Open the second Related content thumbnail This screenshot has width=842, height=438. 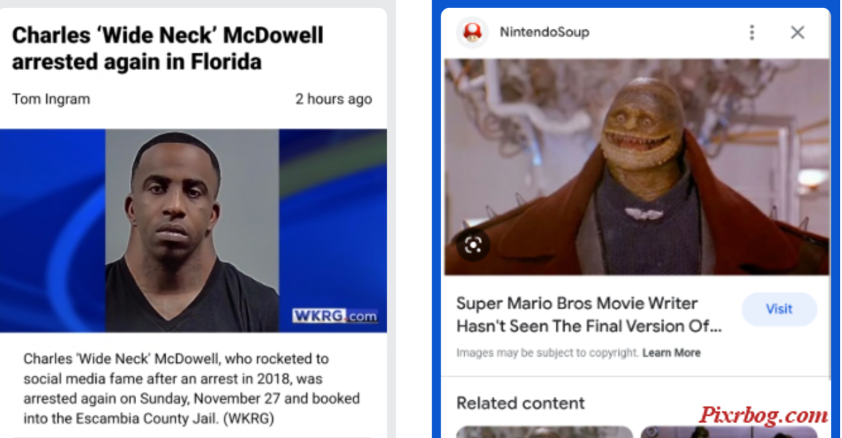point(729,432)
